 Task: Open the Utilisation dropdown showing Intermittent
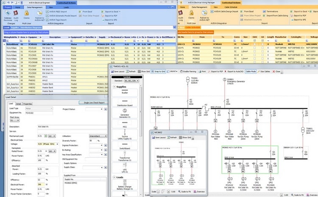[98, 136]
